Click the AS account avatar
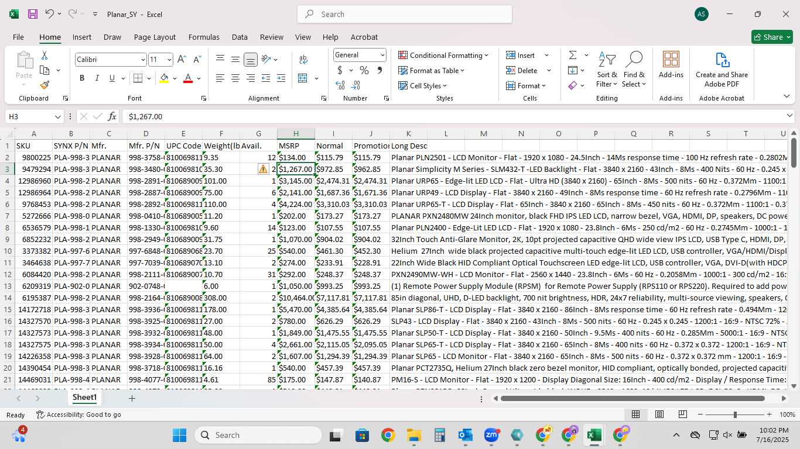800x449 pixels. (702, 14)
